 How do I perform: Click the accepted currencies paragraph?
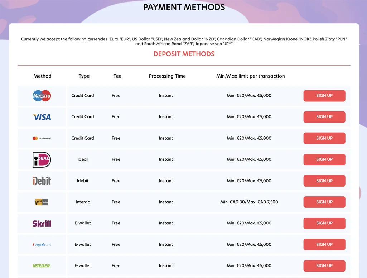(x=184, y=41)
